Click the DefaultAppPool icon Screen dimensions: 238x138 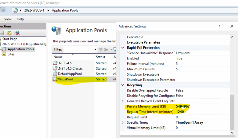click(55, 74)
